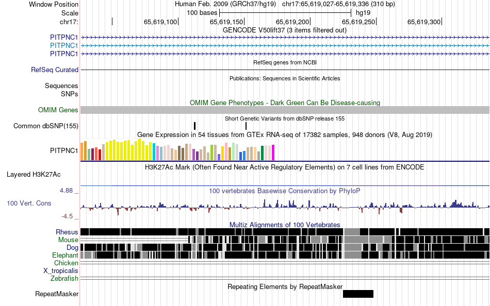Click the 'H3K27Ac Mark' ENCODE title
Viewport: 490px width, 306px height.
click(x=285, y=167)
